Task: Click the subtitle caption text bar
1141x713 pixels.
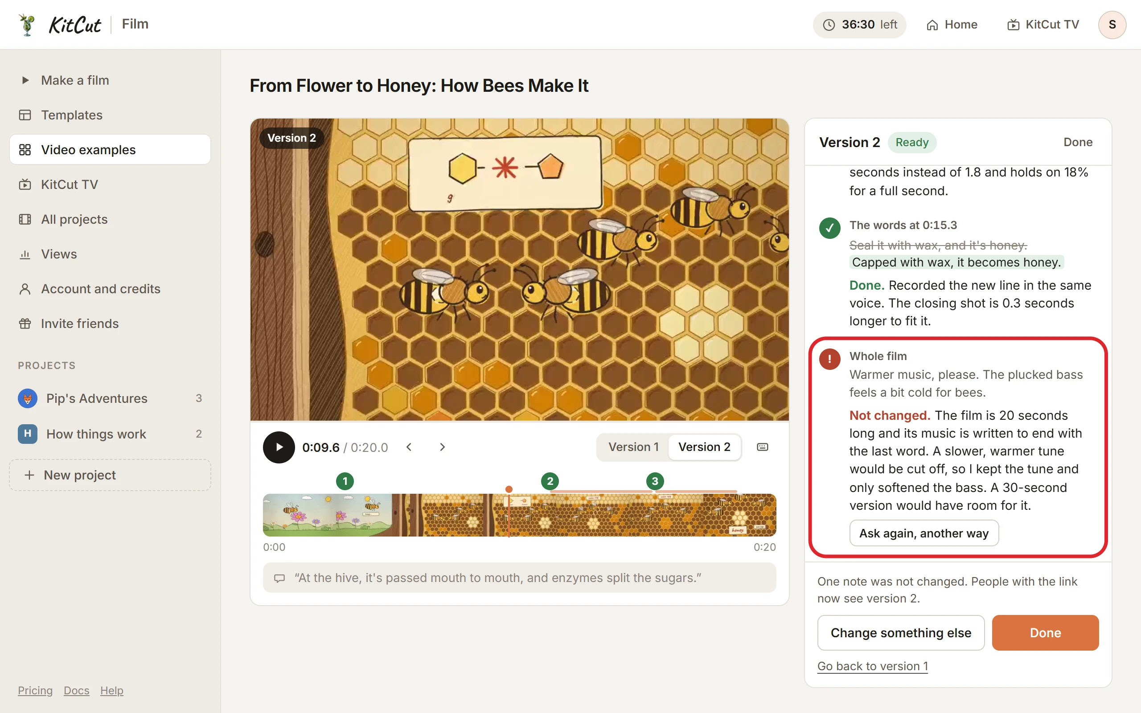Action: click(519, 578)
